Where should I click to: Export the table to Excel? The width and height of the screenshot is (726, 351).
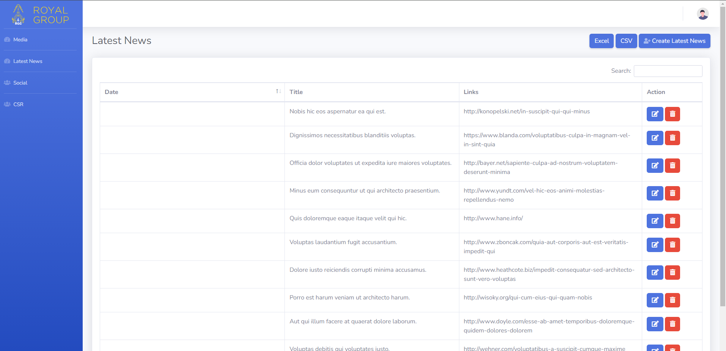tap(601, 41)
